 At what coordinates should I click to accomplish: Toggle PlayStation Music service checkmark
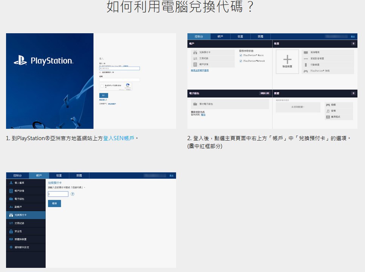click(241, 56)
